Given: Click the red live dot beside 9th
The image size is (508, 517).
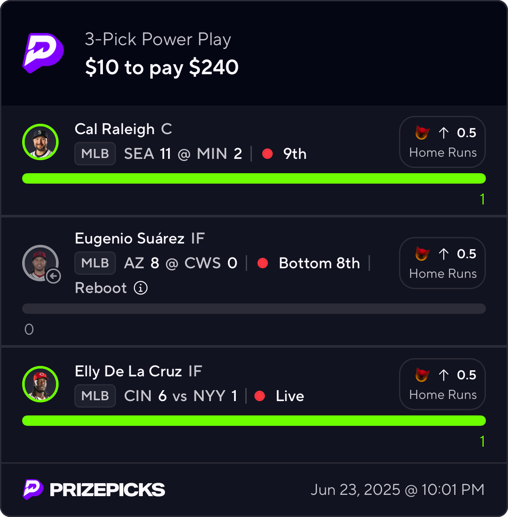Looking at the screenshot, I should click(267, 154).
